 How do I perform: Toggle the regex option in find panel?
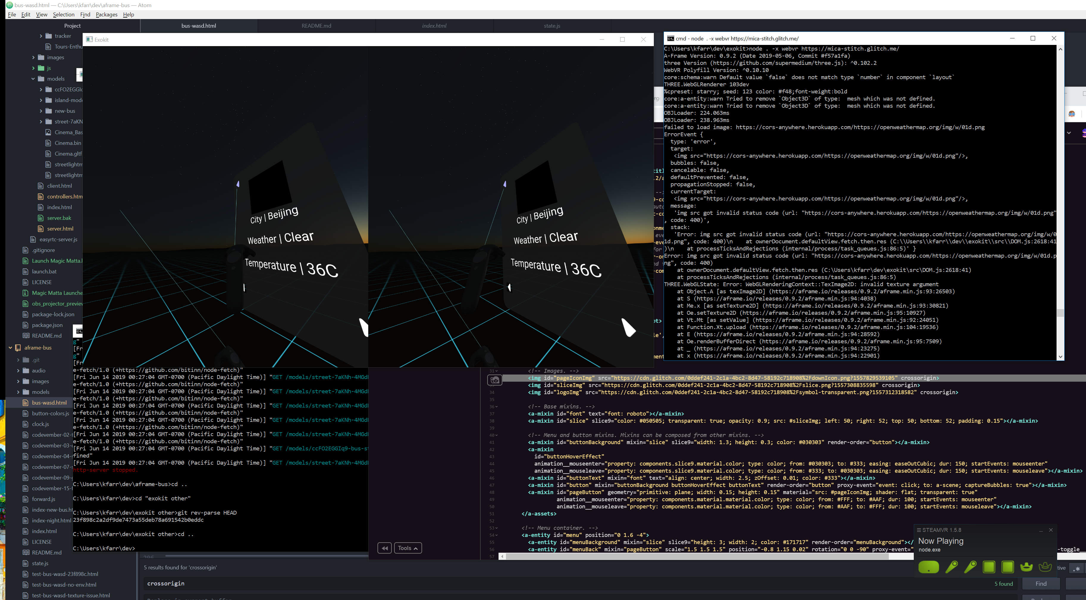click(1077, 568)
